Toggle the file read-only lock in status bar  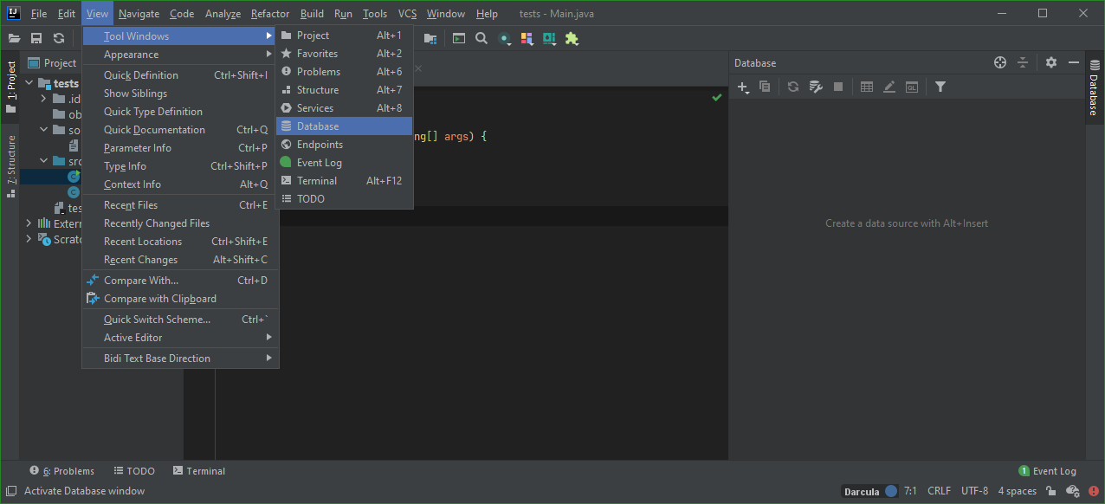[x=1049, y=491]
